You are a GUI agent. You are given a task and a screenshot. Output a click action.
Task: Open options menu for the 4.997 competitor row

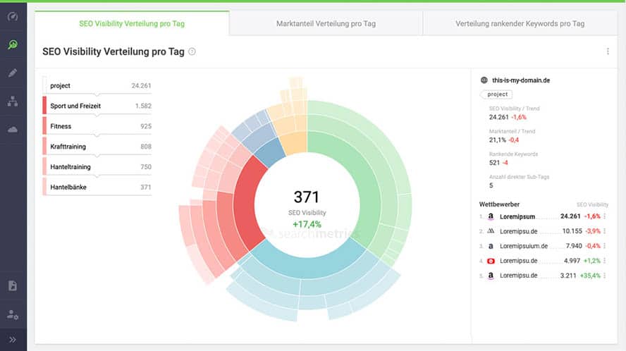coord(605,260)
